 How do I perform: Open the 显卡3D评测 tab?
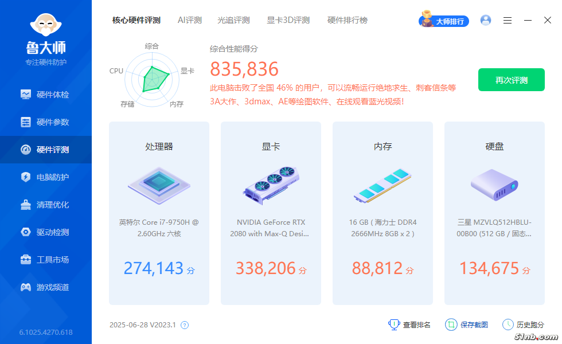tap(288, 20)
